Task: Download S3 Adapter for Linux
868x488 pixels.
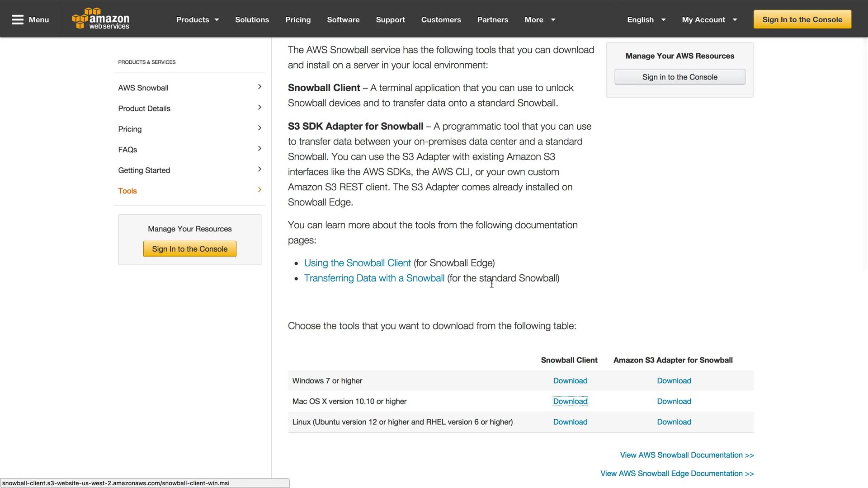Action: coord(674,422)
